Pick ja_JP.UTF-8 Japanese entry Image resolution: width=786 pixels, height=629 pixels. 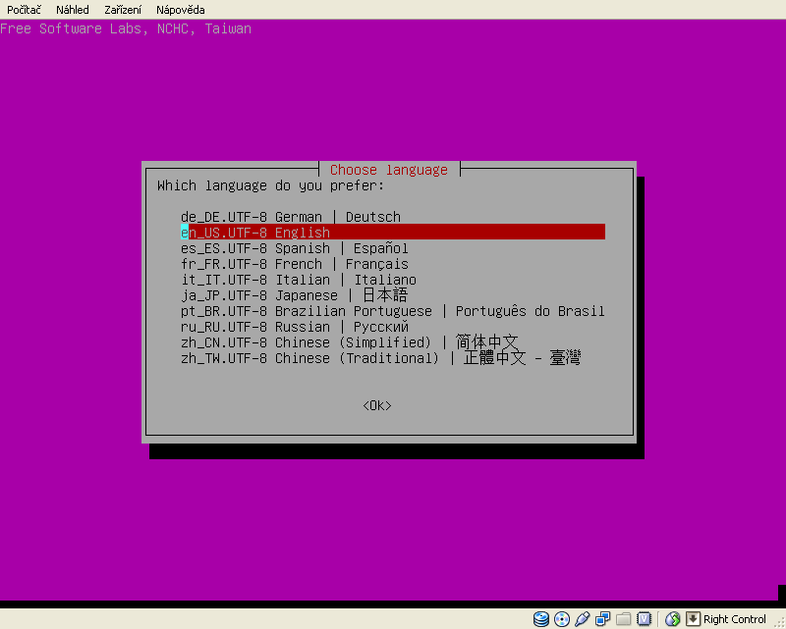click(294, 295)
